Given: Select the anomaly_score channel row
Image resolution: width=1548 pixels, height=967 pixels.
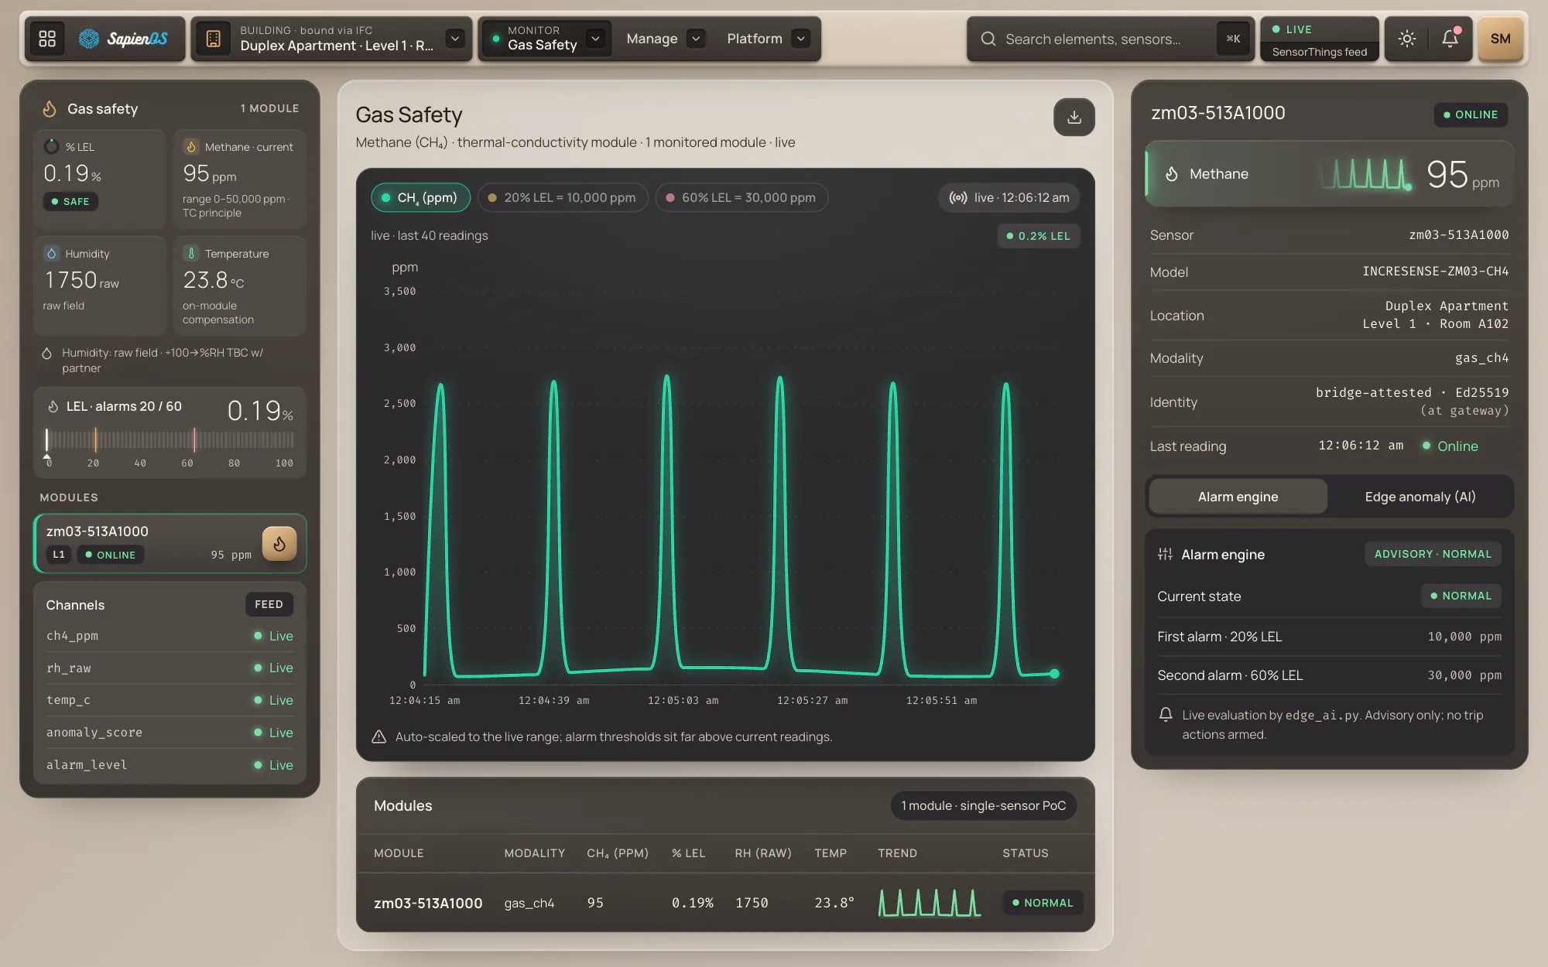Looking at the screenshot, I should [x=170, y=733].
